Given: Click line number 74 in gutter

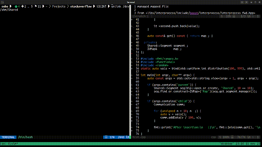Looking at the screenshot, I should click(137, 127).
